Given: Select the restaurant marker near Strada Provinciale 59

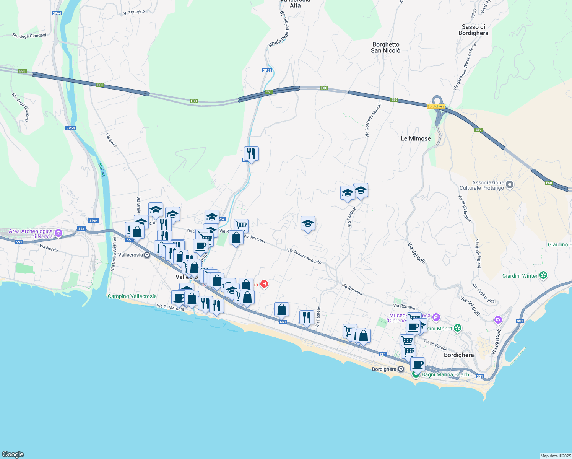Looking at the screenshot, I should [x=251, y=154].
